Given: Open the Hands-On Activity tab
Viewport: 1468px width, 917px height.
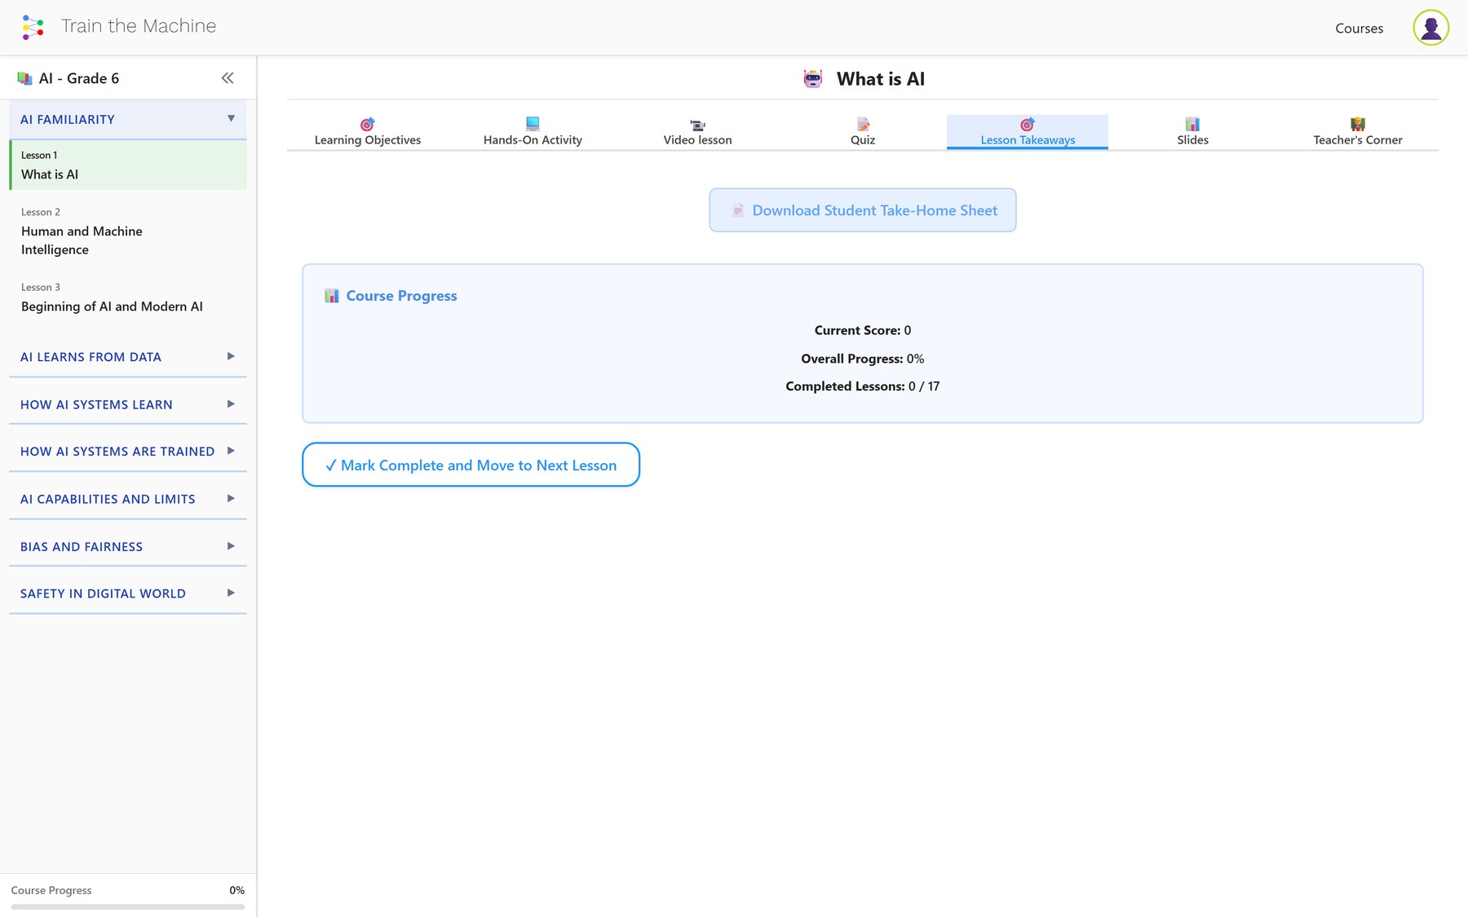Looking at the screenshot, I should [x=533, y=132].
